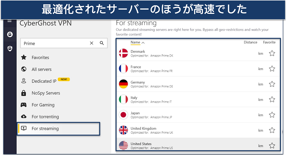
Task: Sort by Distance column header
Action: [x=250, y=42]
